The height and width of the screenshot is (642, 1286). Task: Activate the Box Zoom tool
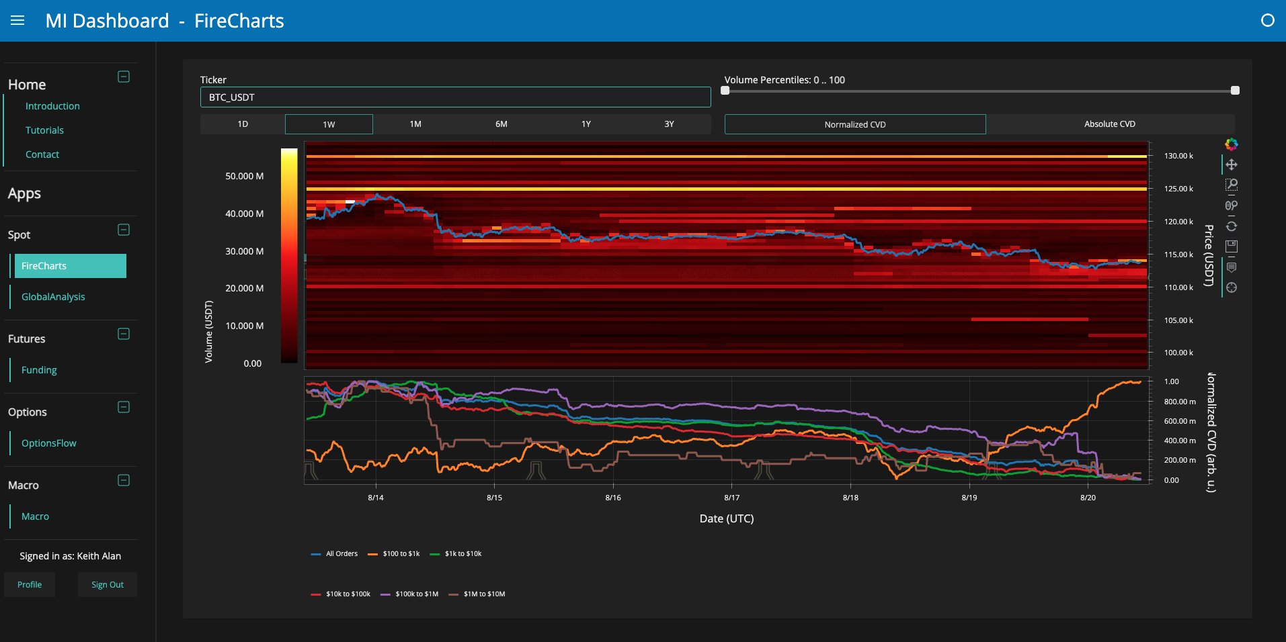click(x=1231, y=185)
